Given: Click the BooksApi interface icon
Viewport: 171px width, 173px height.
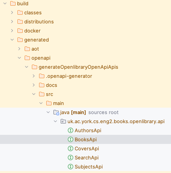Looking at the screenshot, I should [x=71, y=139].
